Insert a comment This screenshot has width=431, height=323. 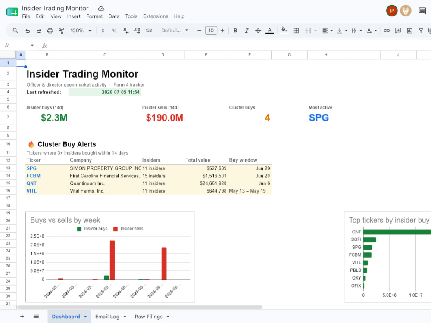click(398, 31)
